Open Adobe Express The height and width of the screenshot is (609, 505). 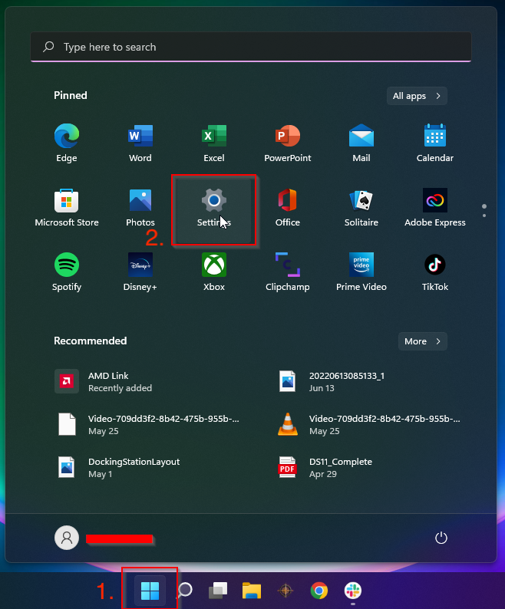pos(435,207)
